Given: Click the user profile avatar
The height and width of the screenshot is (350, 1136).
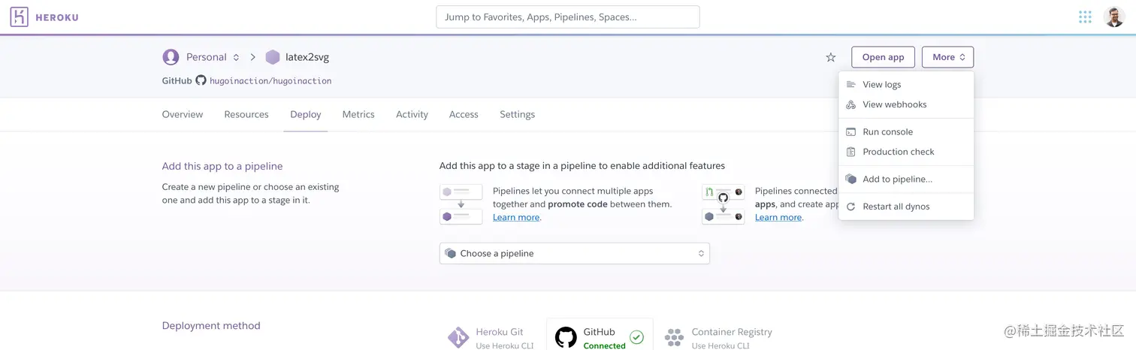Looking at the screenshot, I should click(x=1113, y=17).
